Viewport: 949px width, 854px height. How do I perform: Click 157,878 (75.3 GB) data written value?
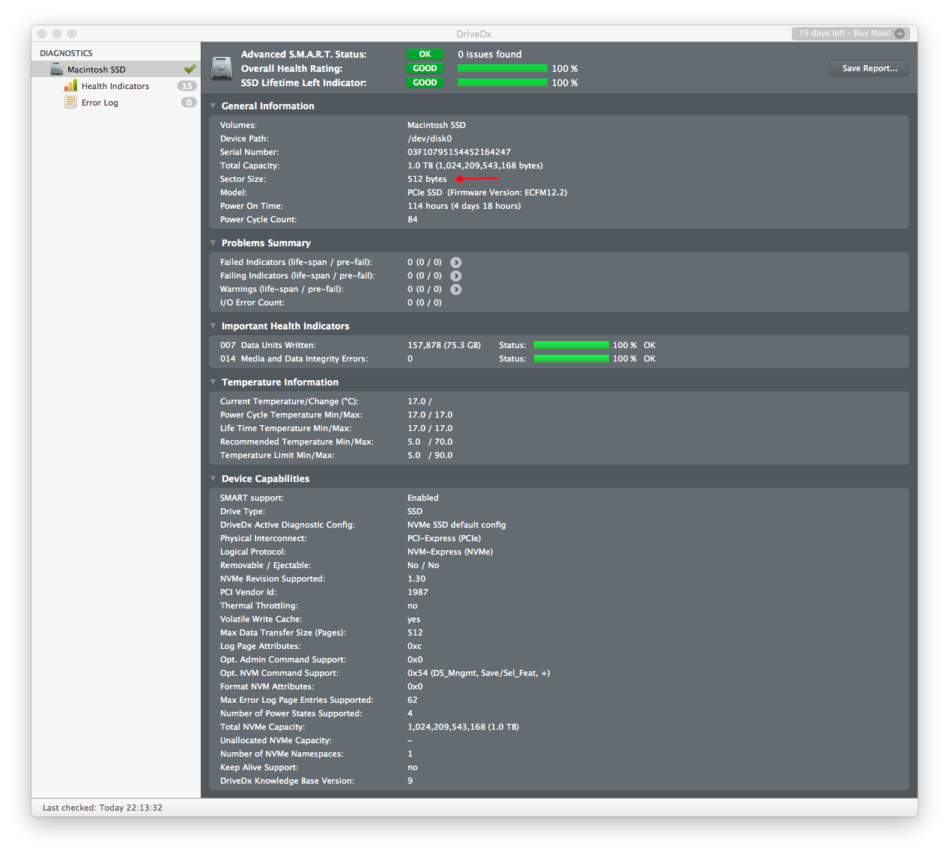pyautogui.click(x=444, y=345)
